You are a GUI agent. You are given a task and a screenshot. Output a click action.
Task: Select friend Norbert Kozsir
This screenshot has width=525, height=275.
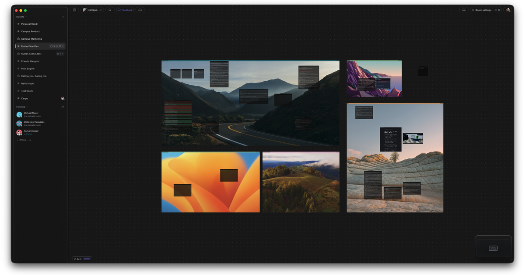tap(40, 132)
